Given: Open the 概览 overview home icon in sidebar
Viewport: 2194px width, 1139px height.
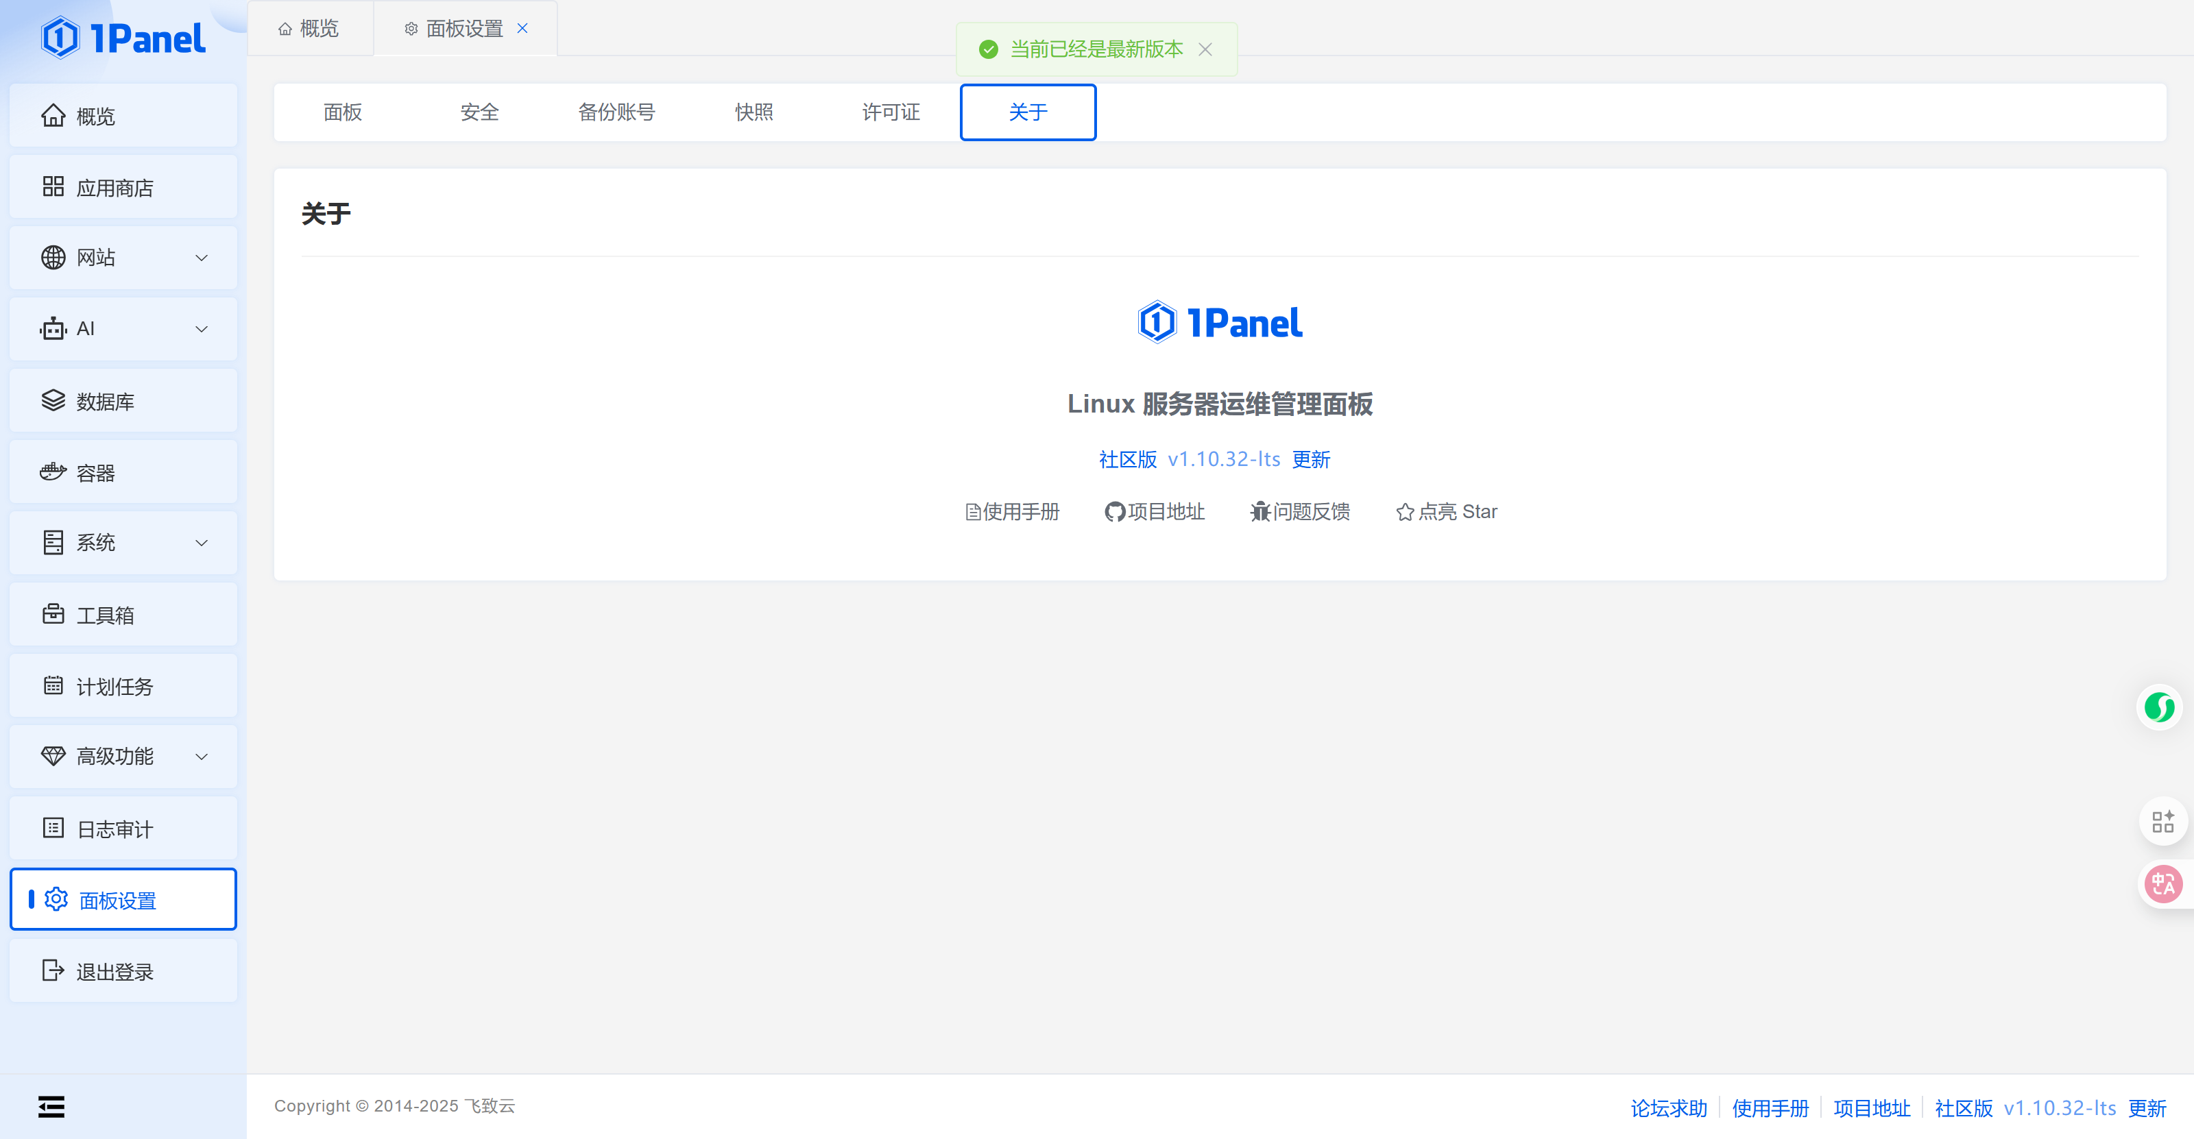Looking at the screenshot, I should 53,115.
